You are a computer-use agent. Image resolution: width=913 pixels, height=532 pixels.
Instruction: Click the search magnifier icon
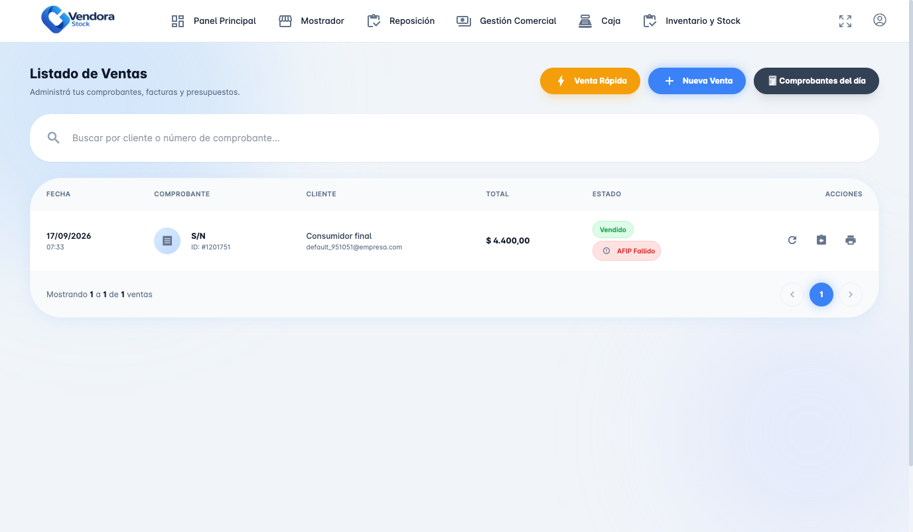click(54, 138)
